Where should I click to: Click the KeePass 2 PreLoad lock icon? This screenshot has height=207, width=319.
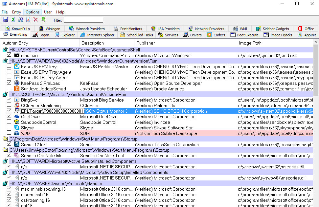coord(17,83)
